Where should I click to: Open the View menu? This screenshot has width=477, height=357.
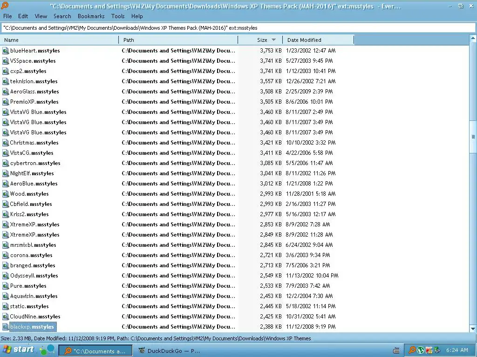[x=41, y=16]
